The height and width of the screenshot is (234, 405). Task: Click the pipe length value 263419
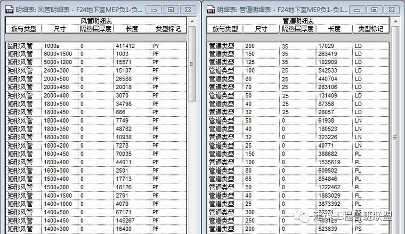[x=328, y=54]
